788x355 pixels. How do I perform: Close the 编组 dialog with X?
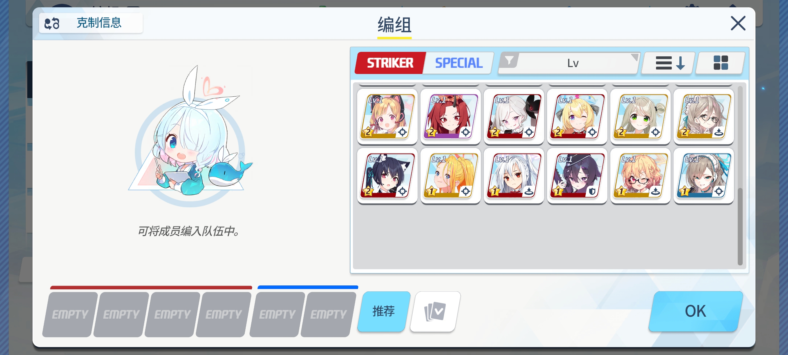point(738,23)
